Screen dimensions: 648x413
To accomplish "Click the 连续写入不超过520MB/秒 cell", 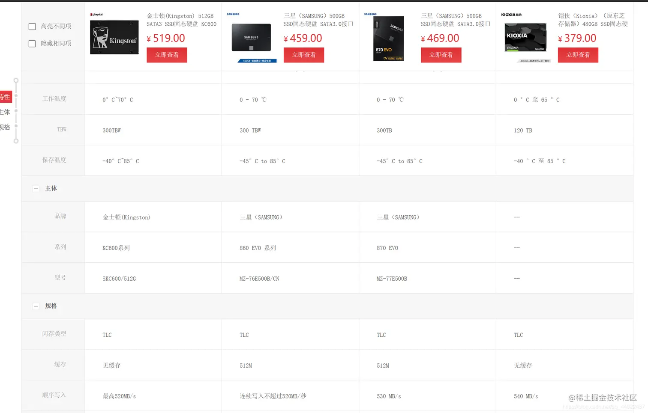I will 291,396.
